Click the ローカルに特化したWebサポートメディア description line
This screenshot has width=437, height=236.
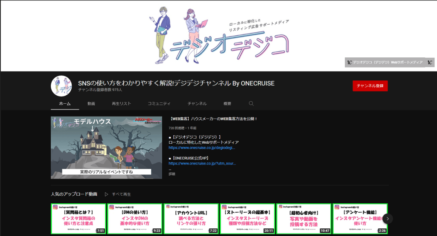tap(204, 142)
